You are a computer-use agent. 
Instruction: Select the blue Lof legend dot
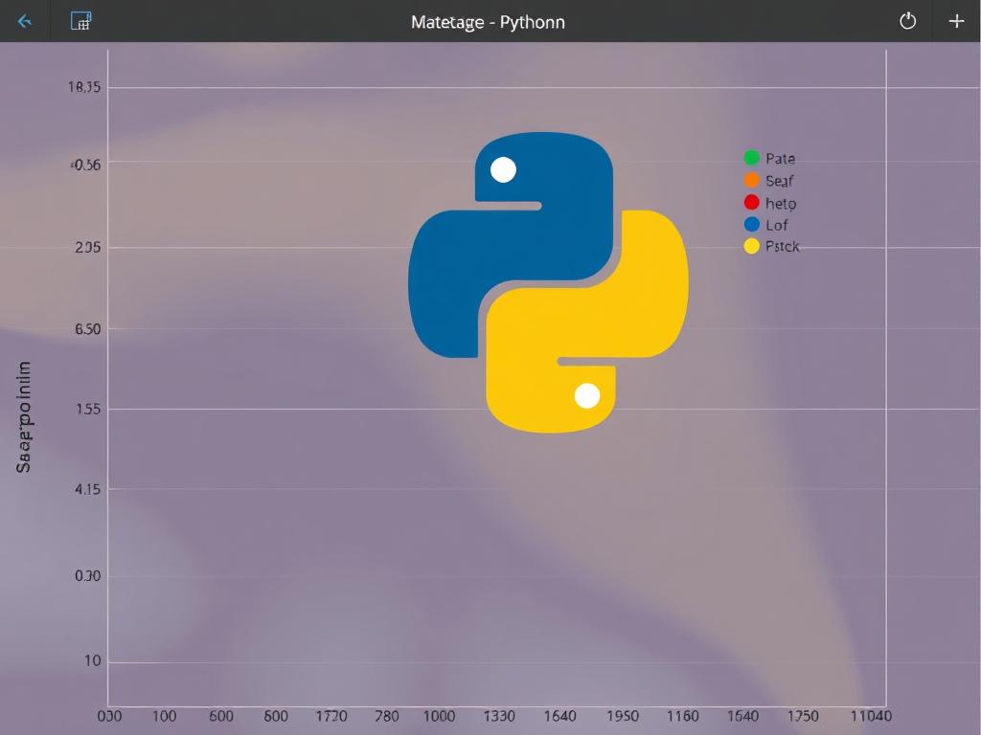tap(751, 224)
